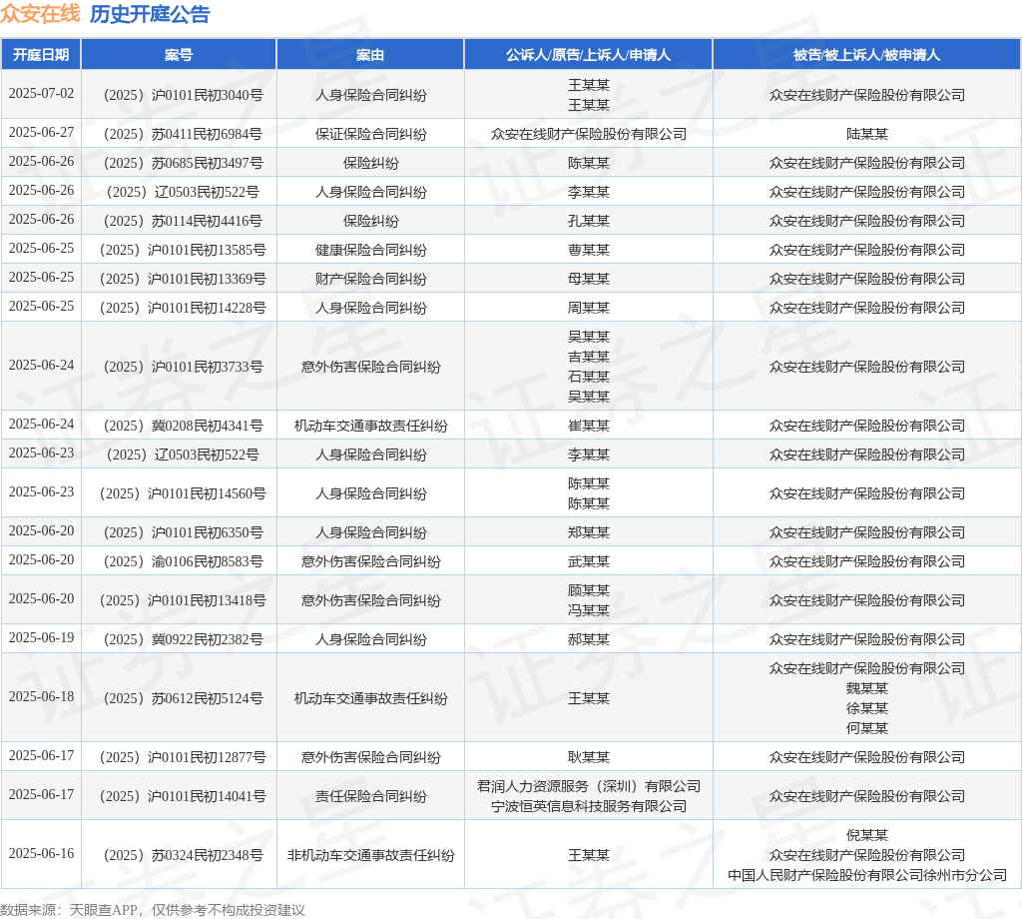Click 责任保险合同纠纷 cause cell
1022x919 pixels.
(x=371, y=796)
